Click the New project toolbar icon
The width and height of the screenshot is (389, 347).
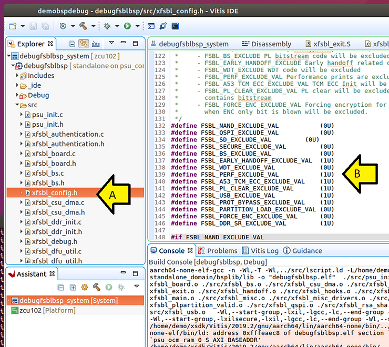coord(13,26)
